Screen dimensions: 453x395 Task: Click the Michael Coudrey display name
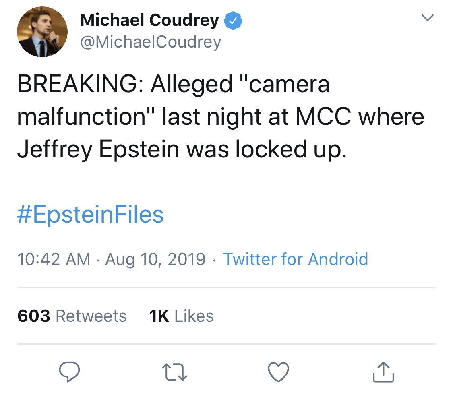(x=149, y=20)
